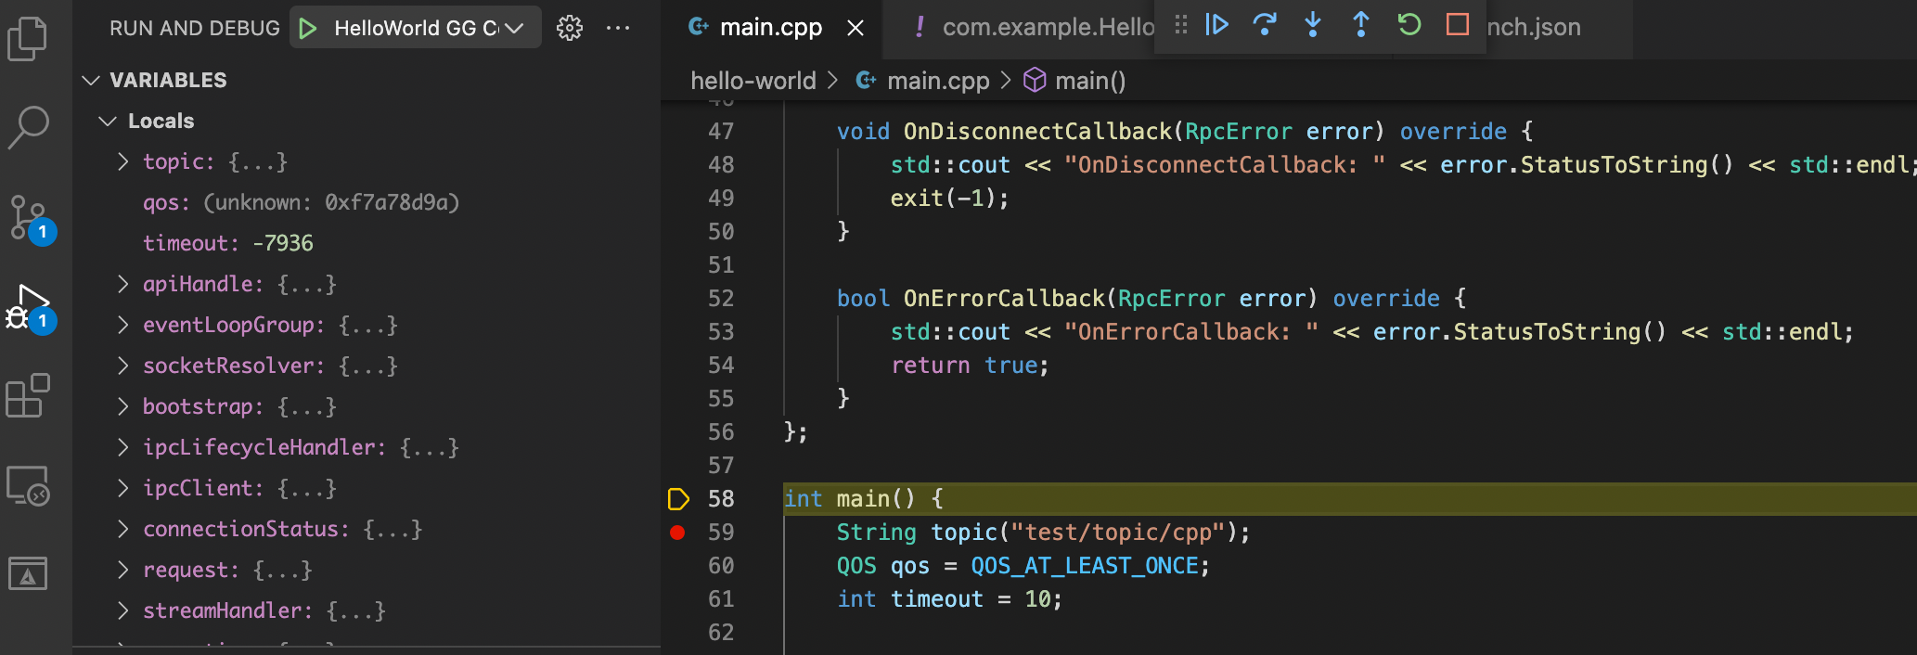Start debugging with green play button
This screenshot has height=655, width=1917.
coord(309,29)
